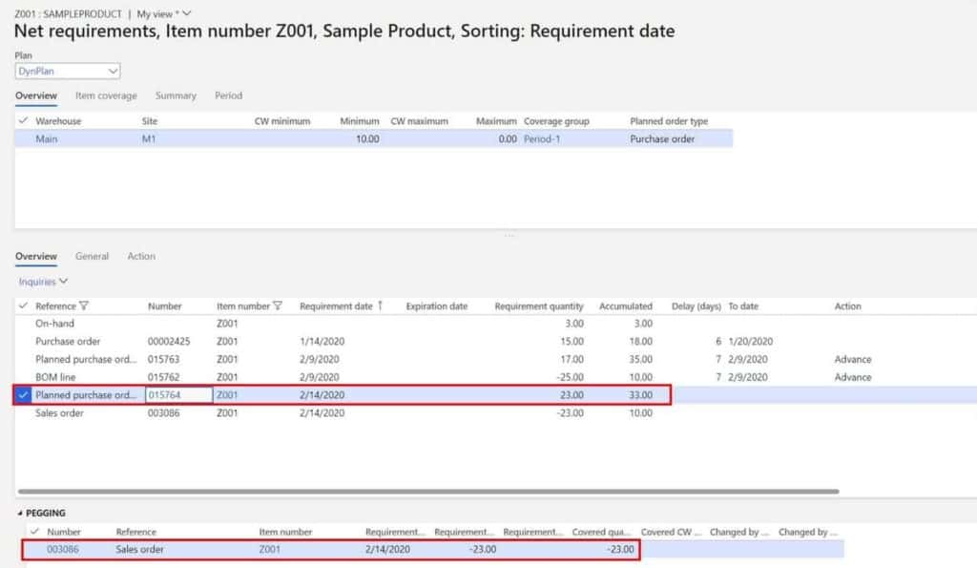Open the Action tab
The height and width of the screenshot is (568, 977).
[x=141, y=256]
